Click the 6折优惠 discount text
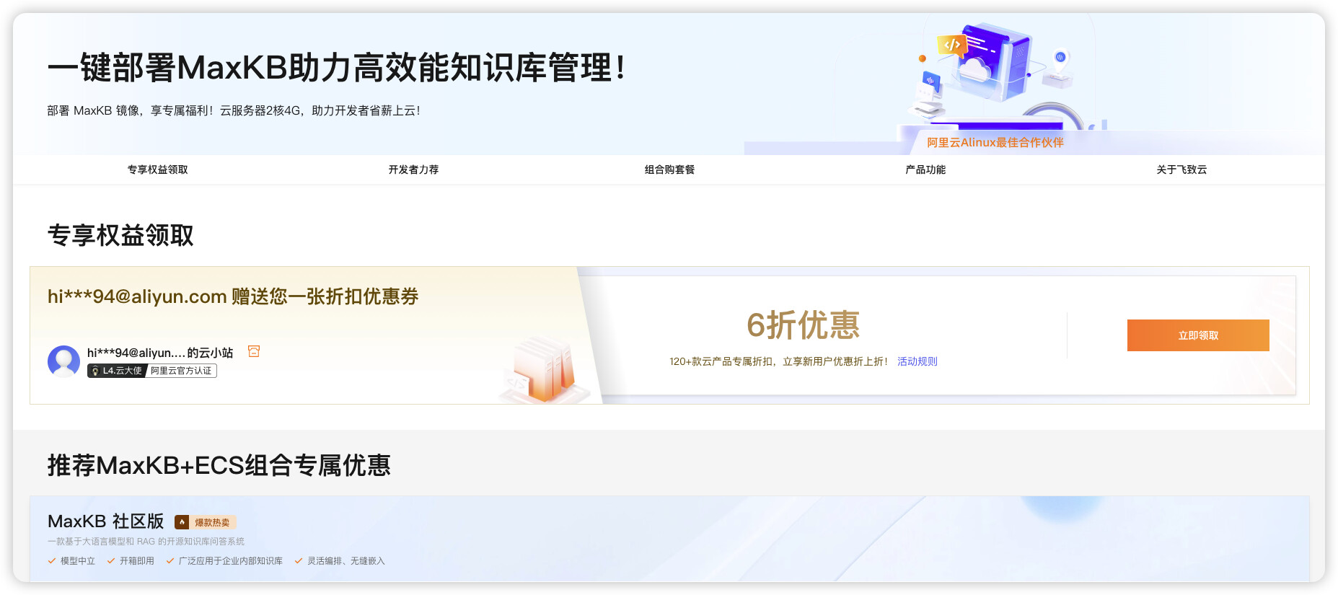Screen dimensions: 1338x595 [803, 325]
